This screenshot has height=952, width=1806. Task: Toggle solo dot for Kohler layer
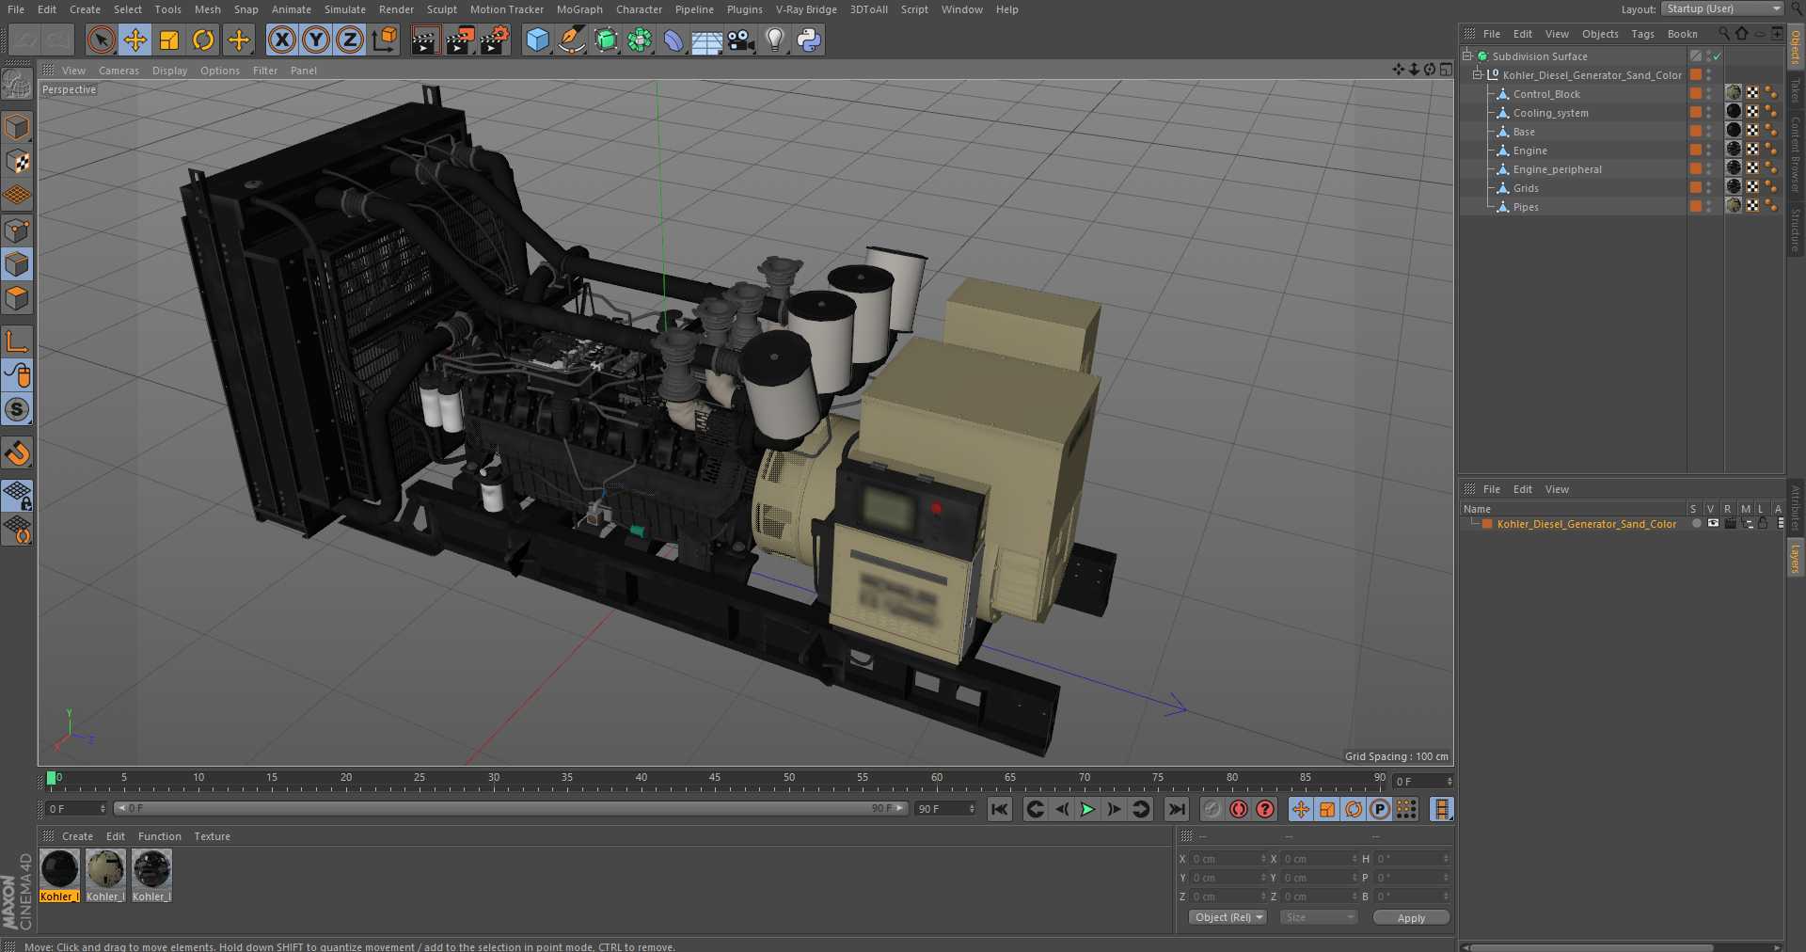coord(1696,524)
